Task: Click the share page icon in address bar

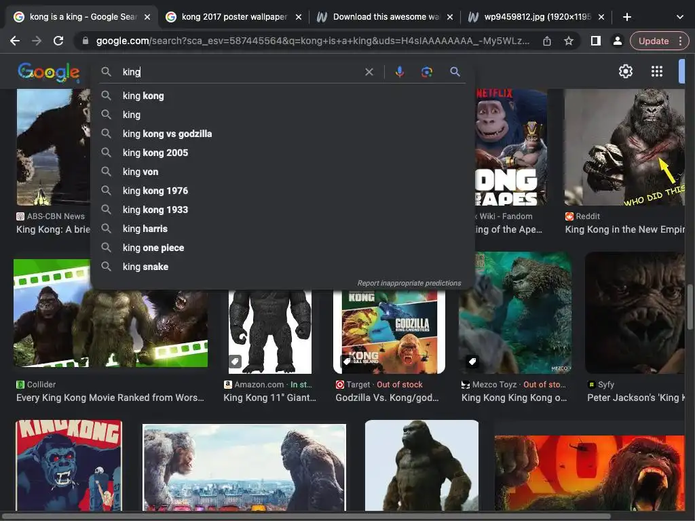Action: (x=547, y=41)
